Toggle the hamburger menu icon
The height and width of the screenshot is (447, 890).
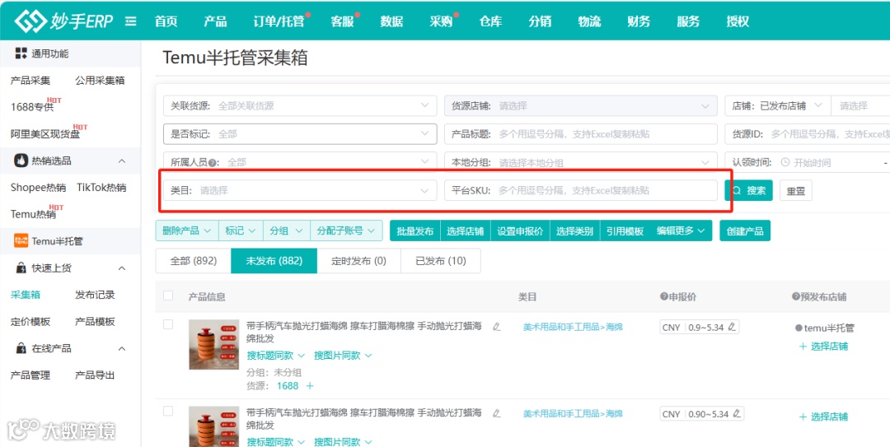[x=130, y=21]
